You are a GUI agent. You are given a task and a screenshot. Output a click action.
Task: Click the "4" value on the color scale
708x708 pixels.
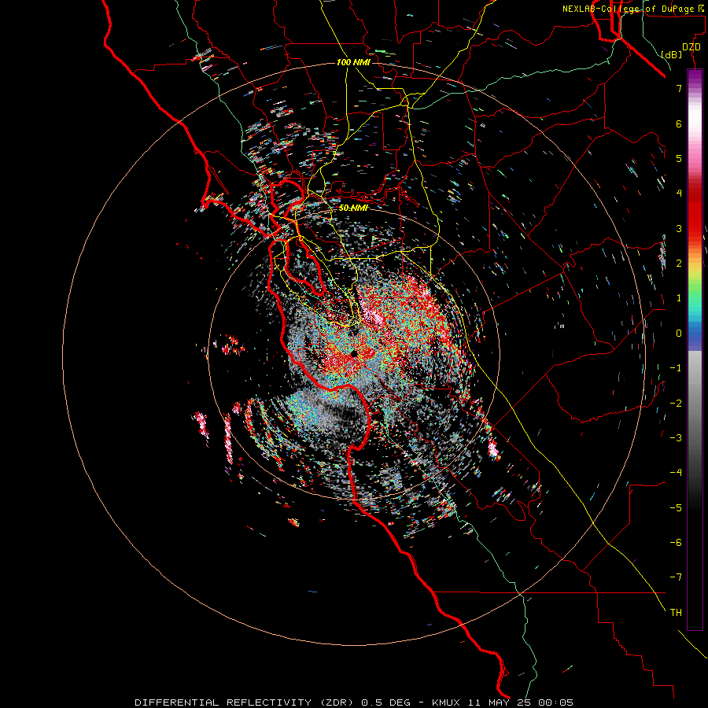[679, 194]
